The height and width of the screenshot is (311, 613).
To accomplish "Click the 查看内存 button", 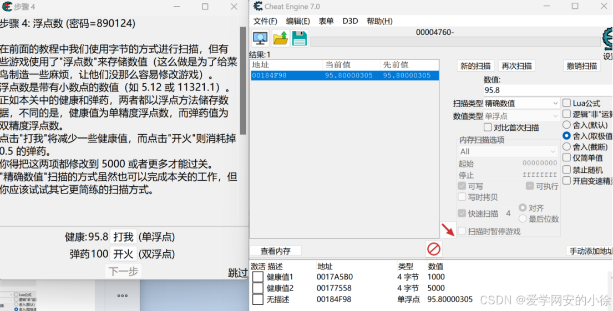I will coord(276,251).
